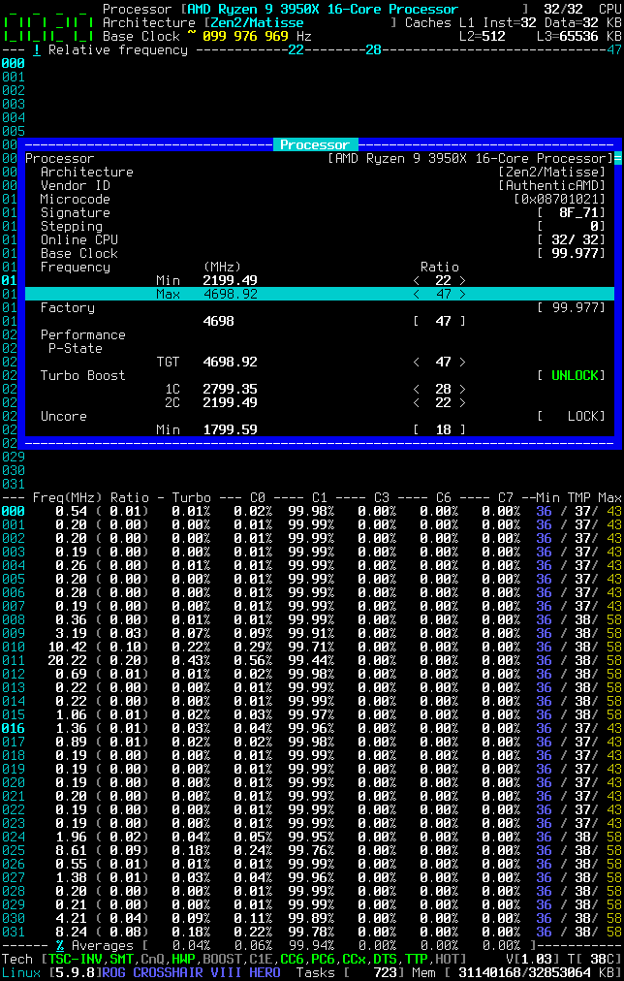The width and height of the screenshot is (624, 981).
Task: Click the C6 column header
Action: (445, 498)
